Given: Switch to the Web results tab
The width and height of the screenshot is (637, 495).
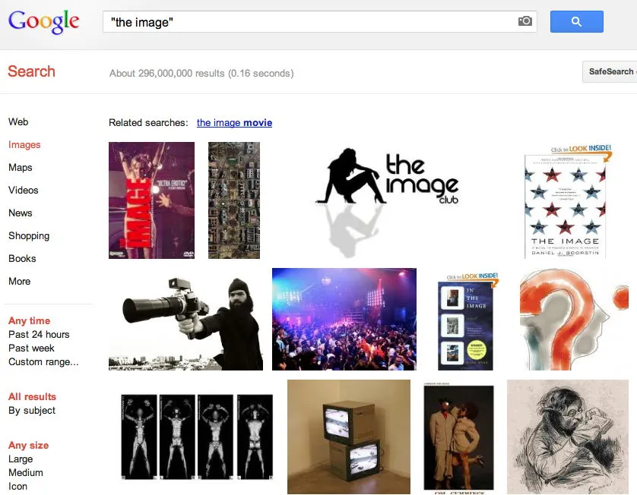Looking at the screenshot, I should coord(18,121).
